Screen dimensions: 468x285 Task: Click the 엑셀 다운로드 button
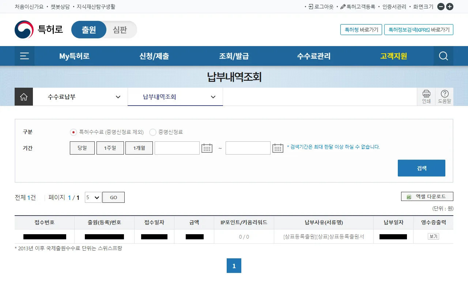(427, 197)
